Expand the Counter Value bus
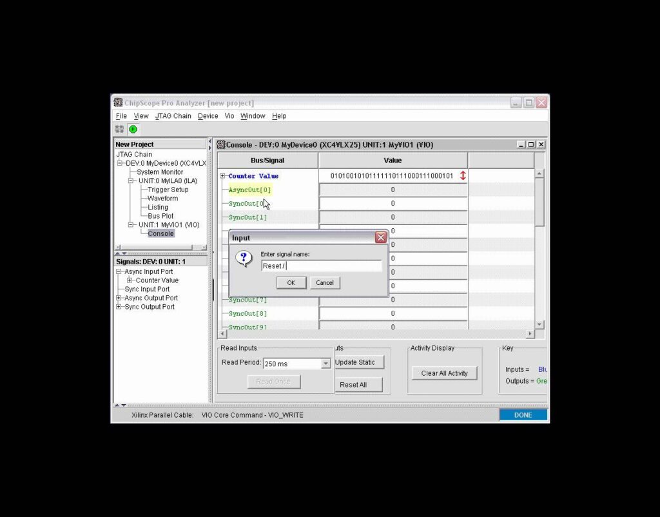The image size is (660, 517). tap(222, 175)
